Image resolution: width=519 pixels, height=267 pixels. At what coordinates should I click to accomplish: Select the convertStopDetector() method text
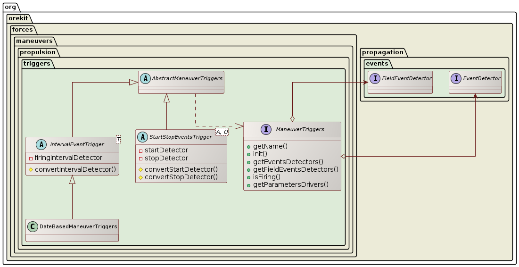pyautogui.click(x=181, y=177)
